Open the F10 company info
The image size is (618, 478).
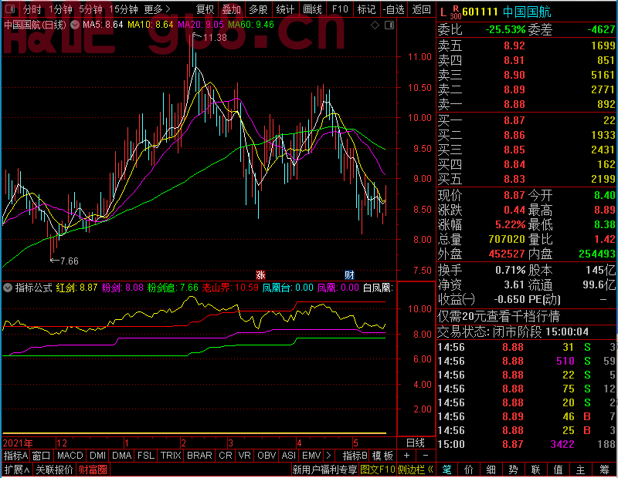click(x=340, y=9)
